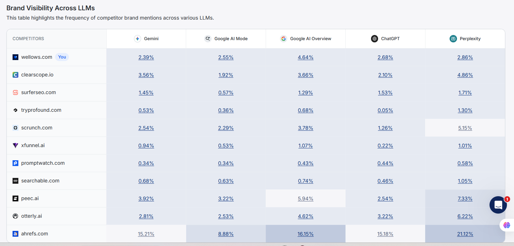Viewport: 514px width, 246px height.
Task: Click ahrefs.com Google AI Mode 8.88%
Action: tap(226, 234)
